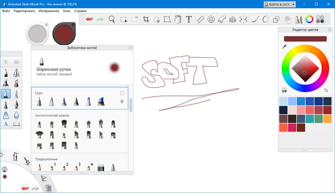Click the saturation diamond picker handle

click(305, 73)
